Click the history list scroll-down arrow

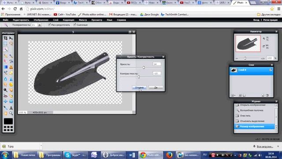(276, 128)
